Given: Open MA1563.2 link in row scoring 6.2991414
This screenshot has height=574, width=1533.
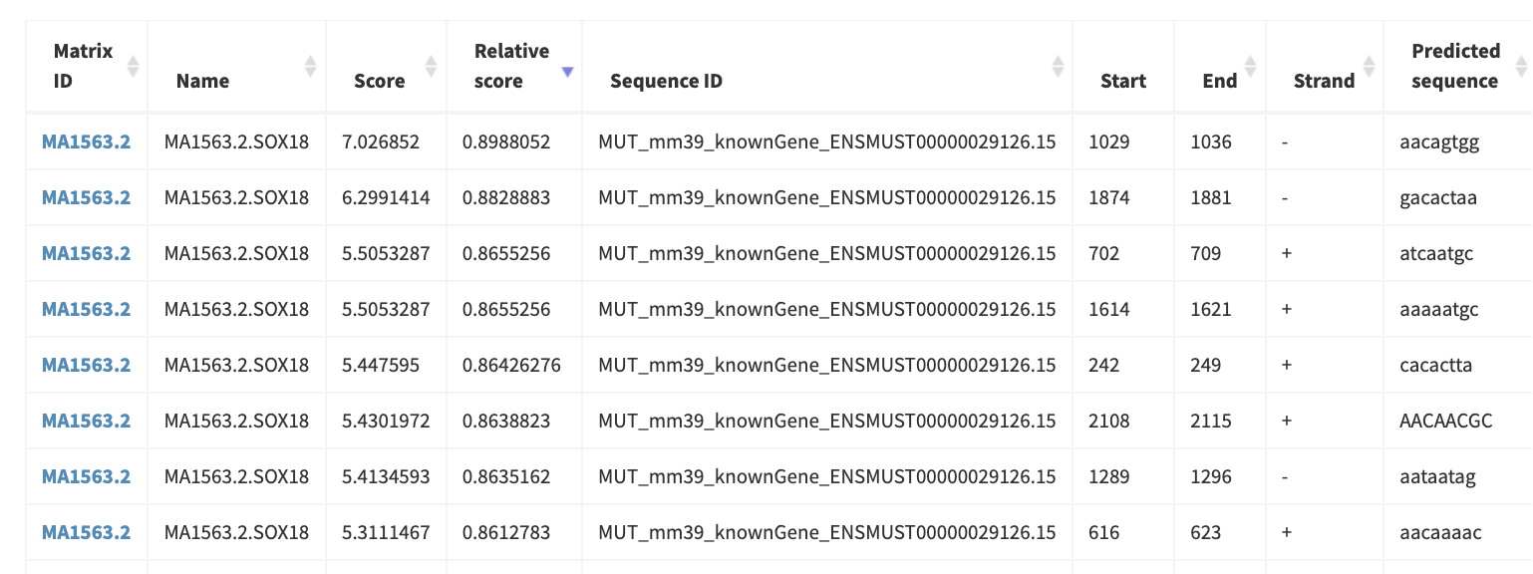Looking at the screenshot, I should (x=86, y=197).
